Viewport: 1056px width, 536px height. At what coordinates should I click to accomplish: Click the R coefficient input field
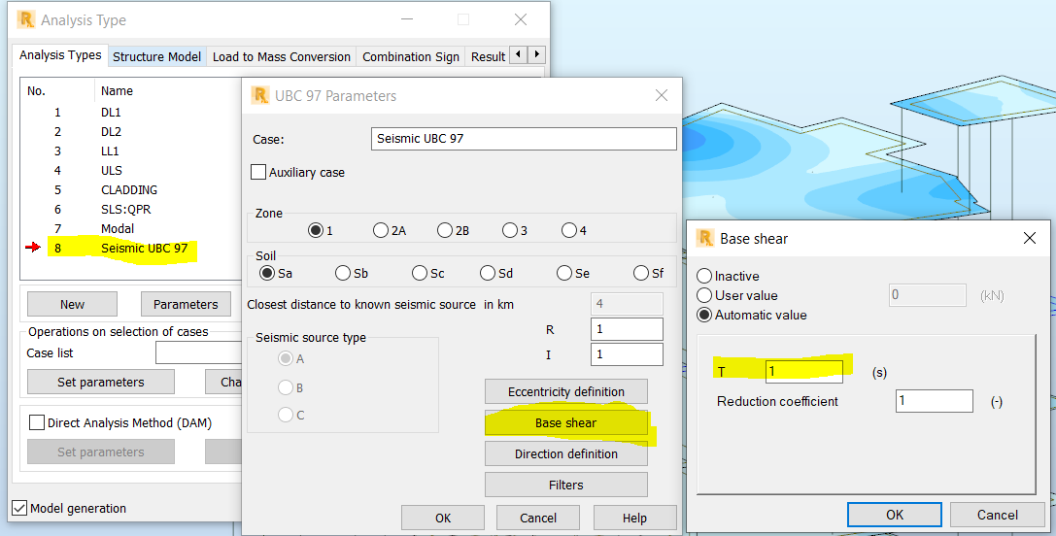[x=627, y=329]
